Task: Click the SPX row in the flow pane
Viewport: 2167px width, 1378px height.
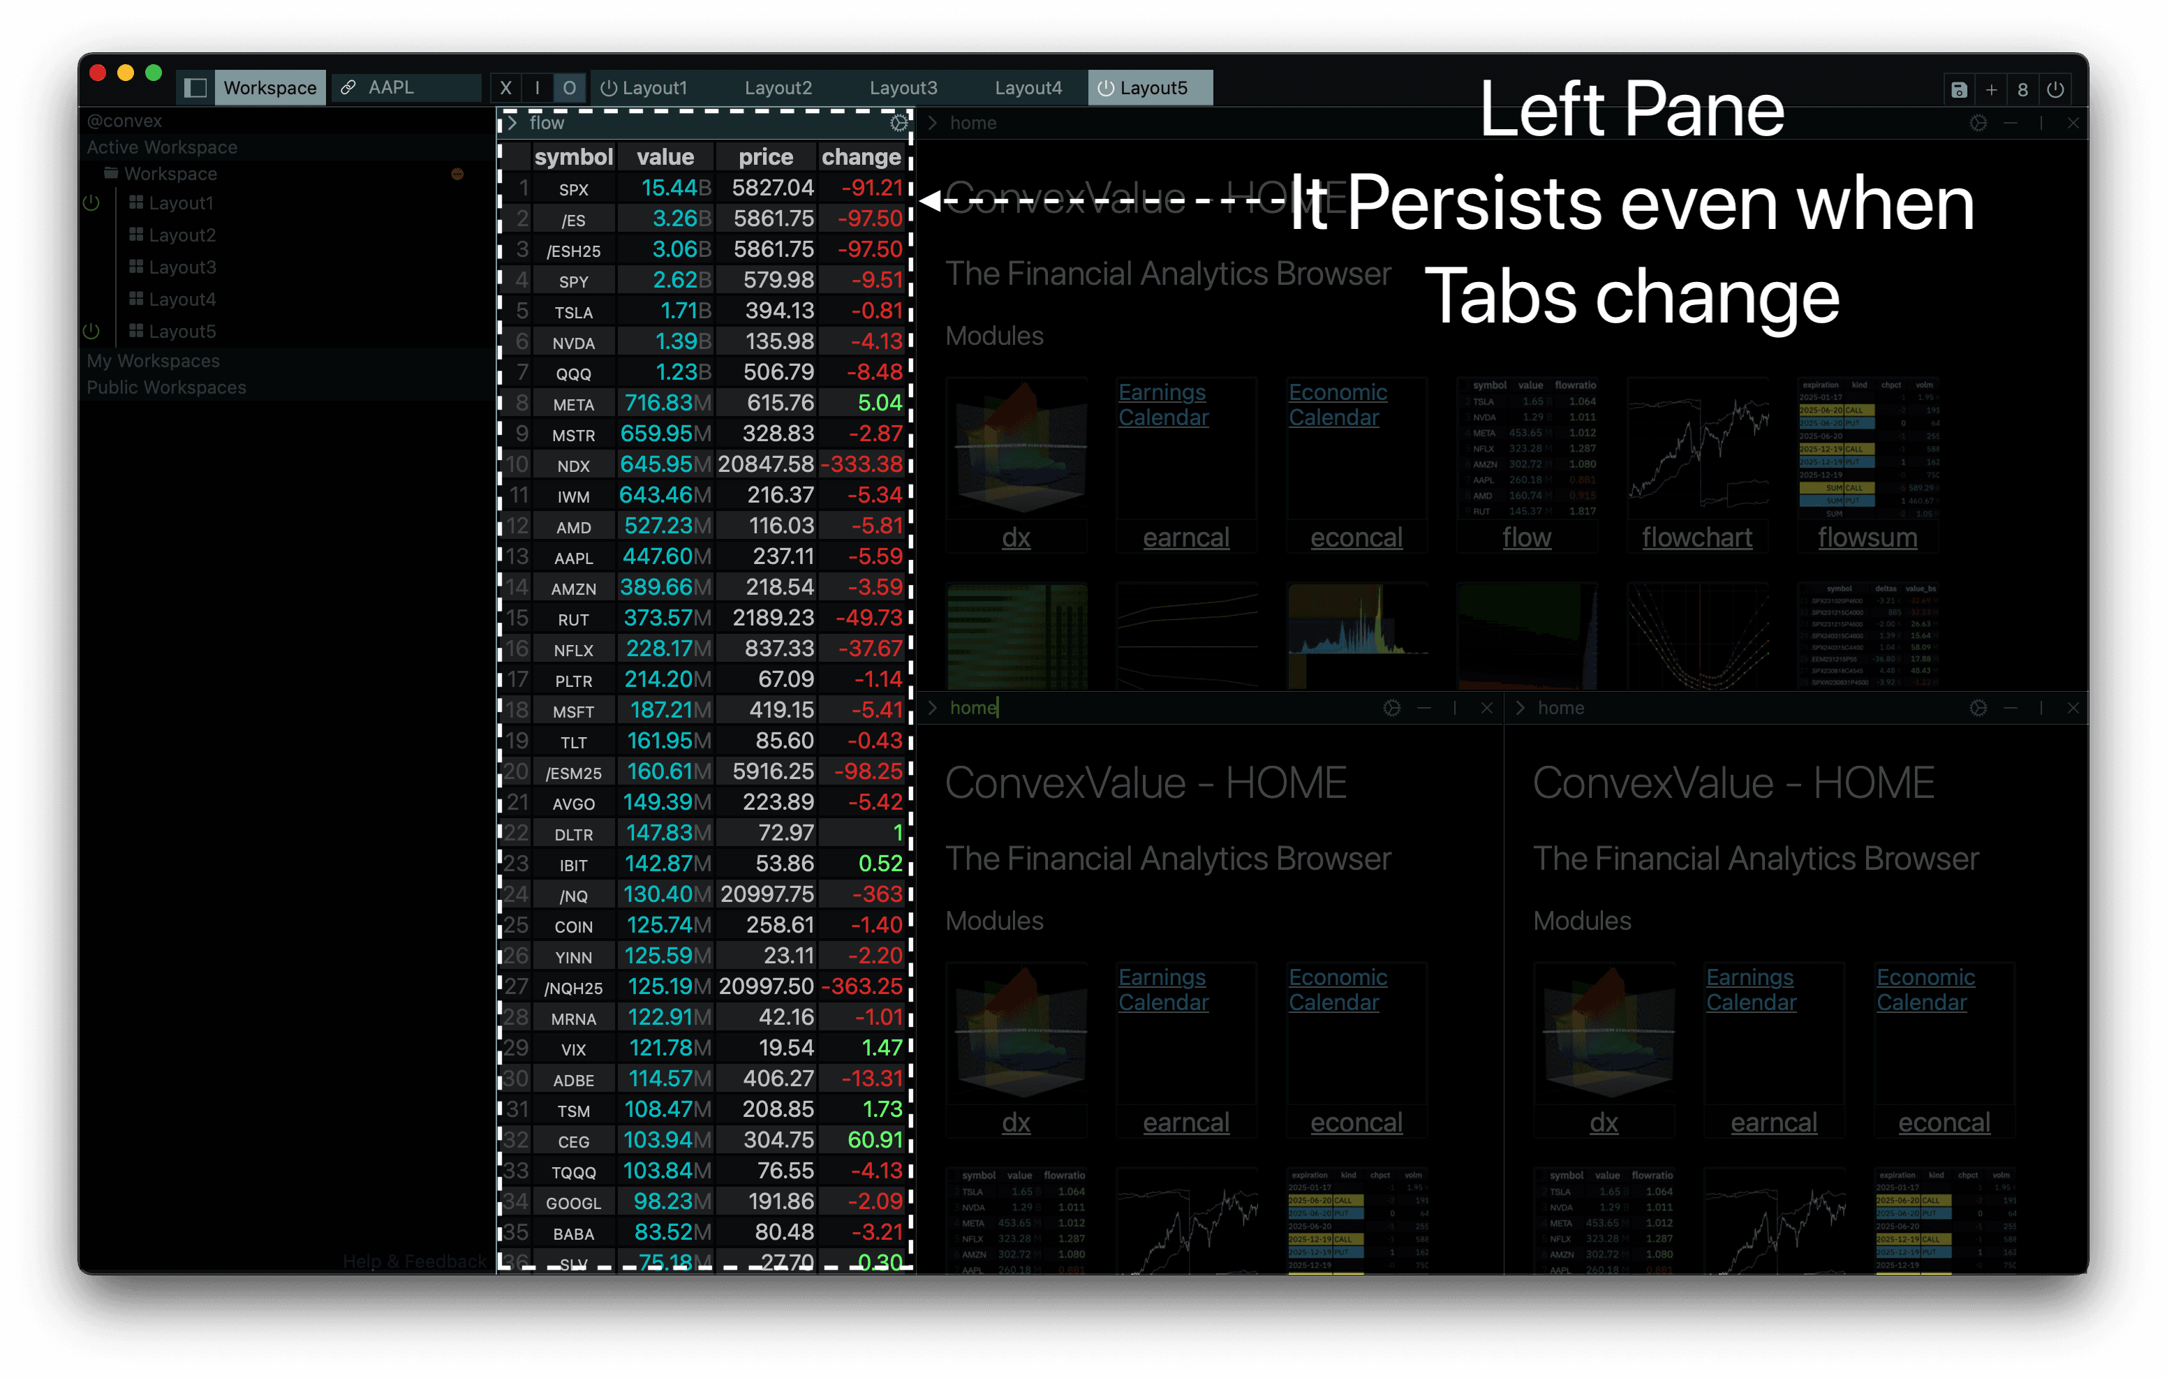Action: (711, 189)
